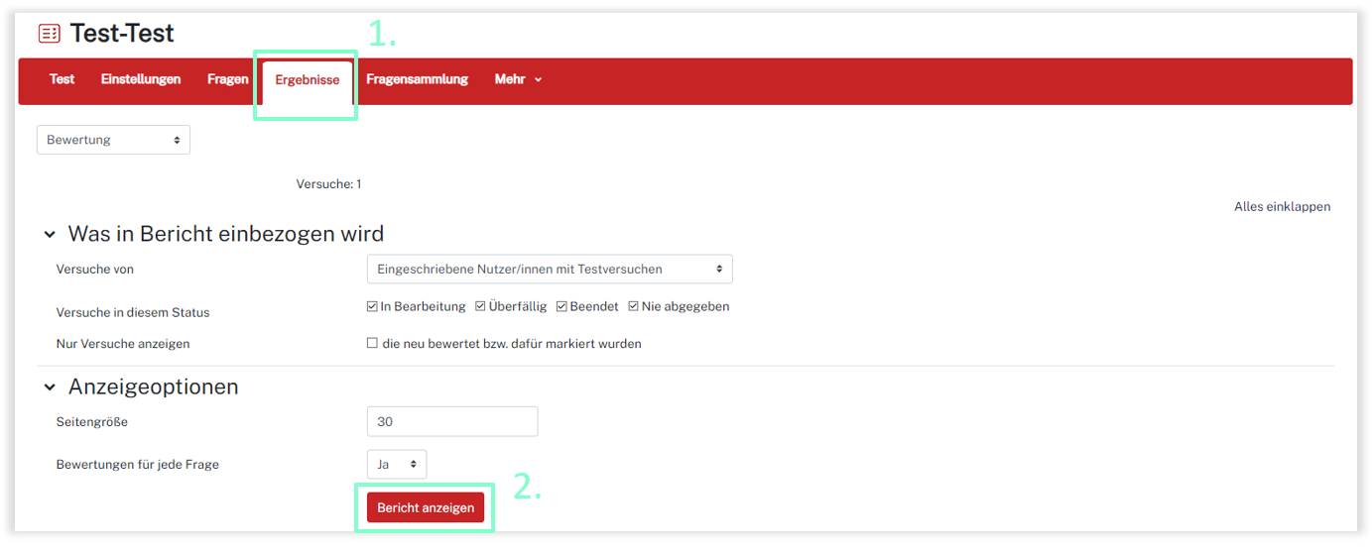Click the Alles einklappen link

click(x=1282, y=207)
